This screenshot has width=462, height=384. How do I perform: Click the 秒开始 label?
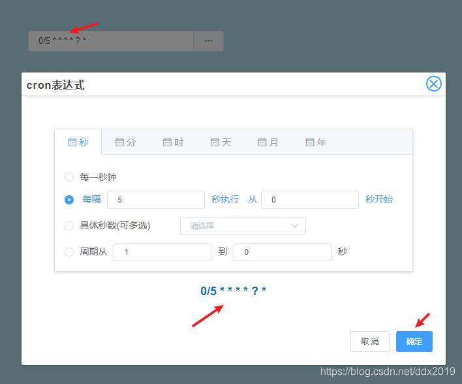pyautogui.click(x=379, y=199)
